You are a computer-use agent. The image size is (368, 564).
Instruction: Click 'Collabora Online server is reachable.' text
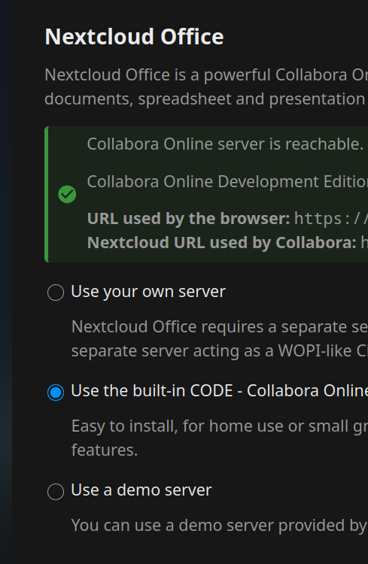[225, 144]
